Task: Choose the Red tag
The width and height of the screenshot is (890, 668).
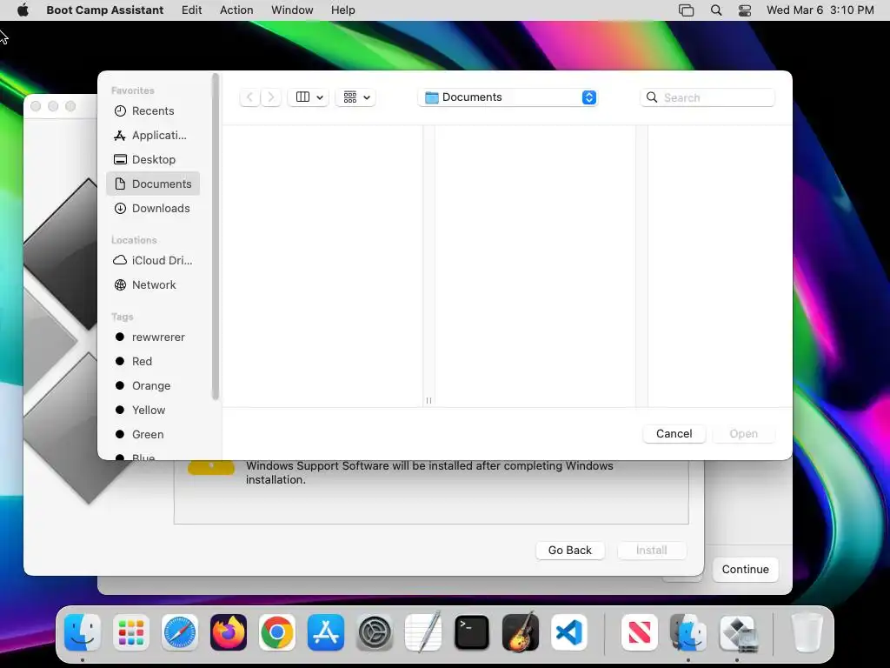Action: 153,361
